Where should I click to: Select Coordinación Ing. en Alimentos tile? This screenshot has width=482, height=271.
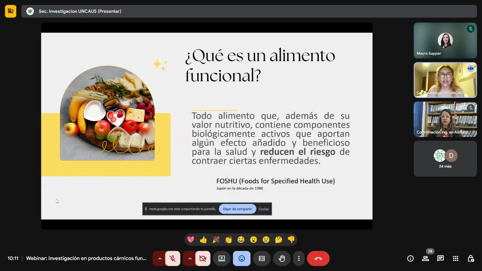(x=445, y=119)
